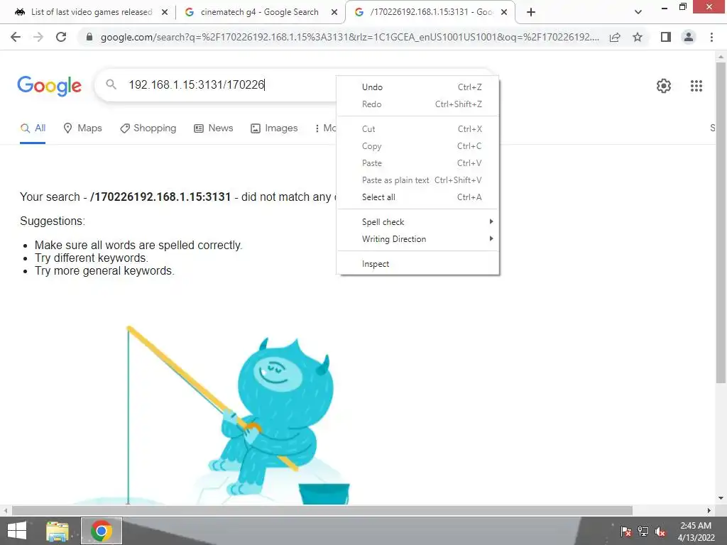This screenshot has width=727, height=545.
Task: Choose Select all from the context menu
Action: point(418,197)
